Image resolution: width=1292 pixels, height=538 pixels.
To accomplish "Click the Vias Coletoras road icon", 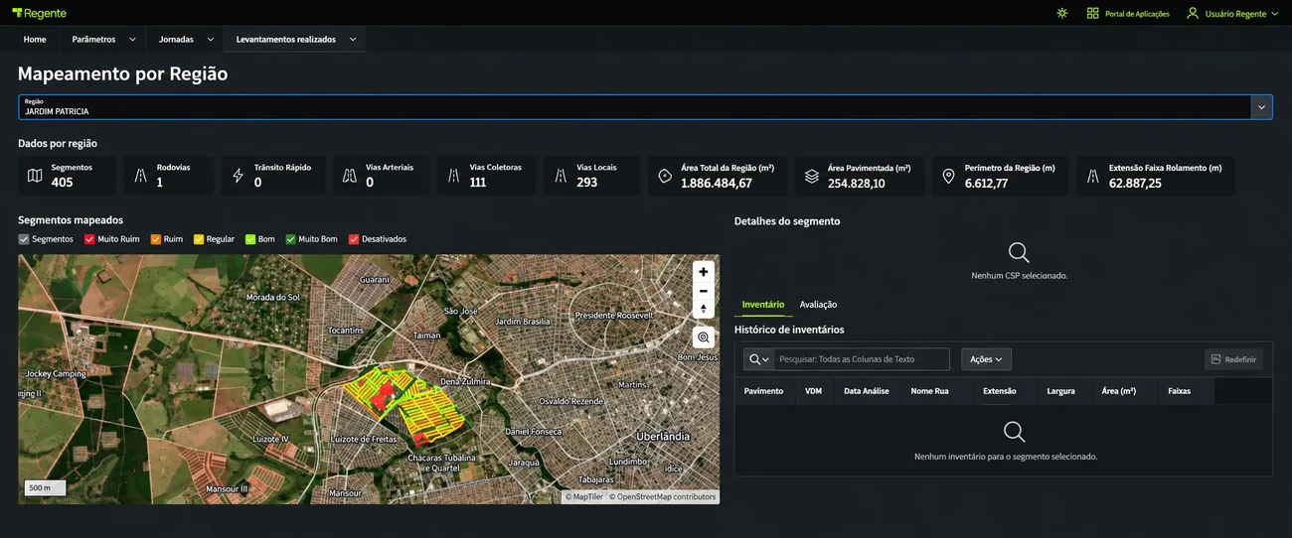I will (x=453, y=176).
